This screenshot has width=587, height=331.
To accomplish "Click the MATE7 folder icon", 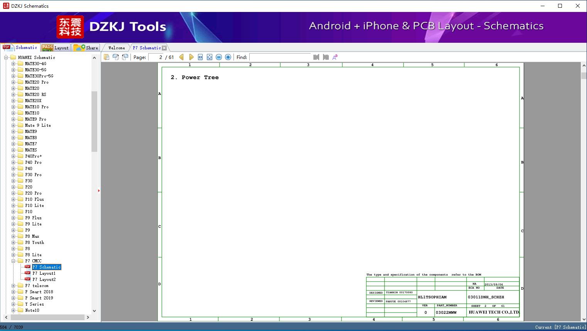I will (x=20, y=144).
